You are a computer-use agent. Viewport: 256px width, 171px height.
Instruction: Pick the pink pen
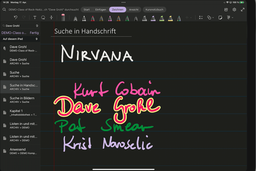[x=110, y=18]
